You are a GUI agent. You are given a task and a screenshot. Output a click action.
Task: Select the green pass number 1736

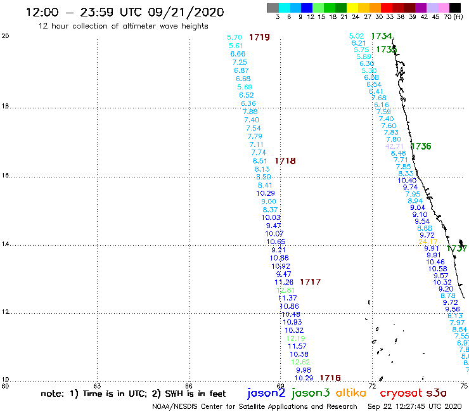[x=421, y=146]
